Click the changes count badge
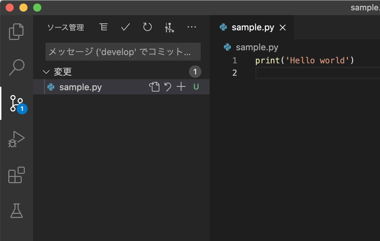The width and height of the screenshot is (380, 241). pos(195,72)
